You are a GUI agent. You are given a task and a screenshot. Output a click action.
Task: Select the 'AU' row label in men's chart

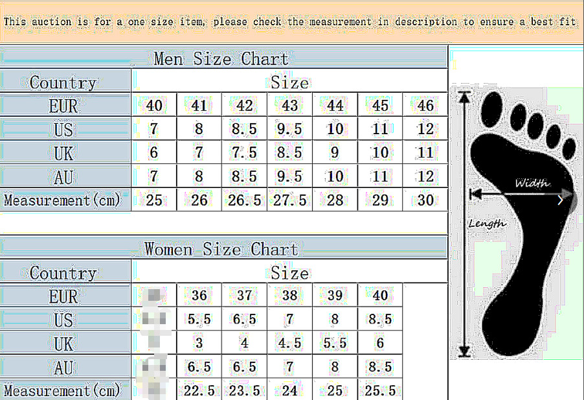(x=63, y=176)
